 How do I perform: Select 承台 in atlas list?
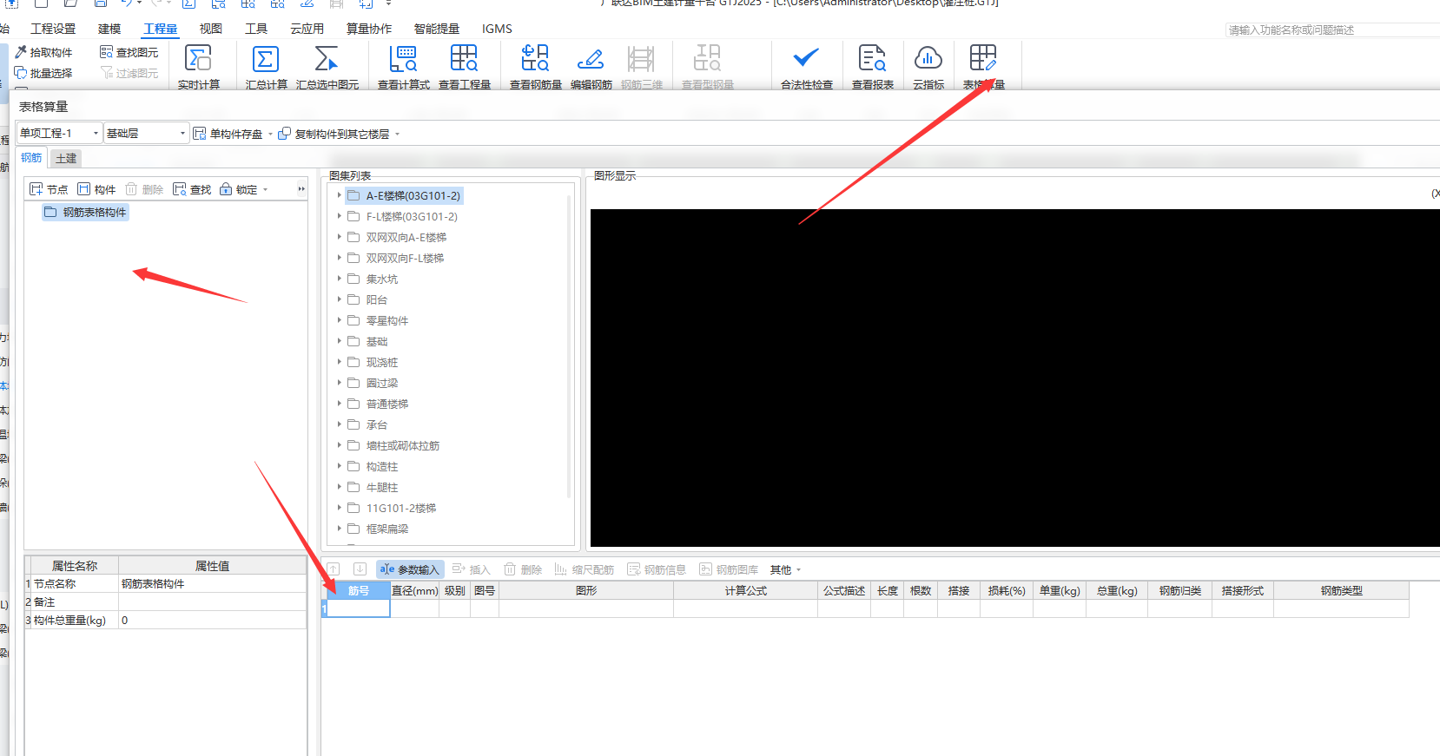tap(376, 424)
